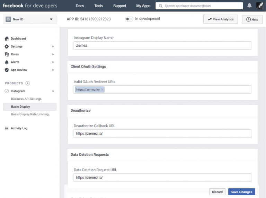Viewport: 266px width, 198px height.
Task: Open the user profile avatar
Action: (260, 6)
